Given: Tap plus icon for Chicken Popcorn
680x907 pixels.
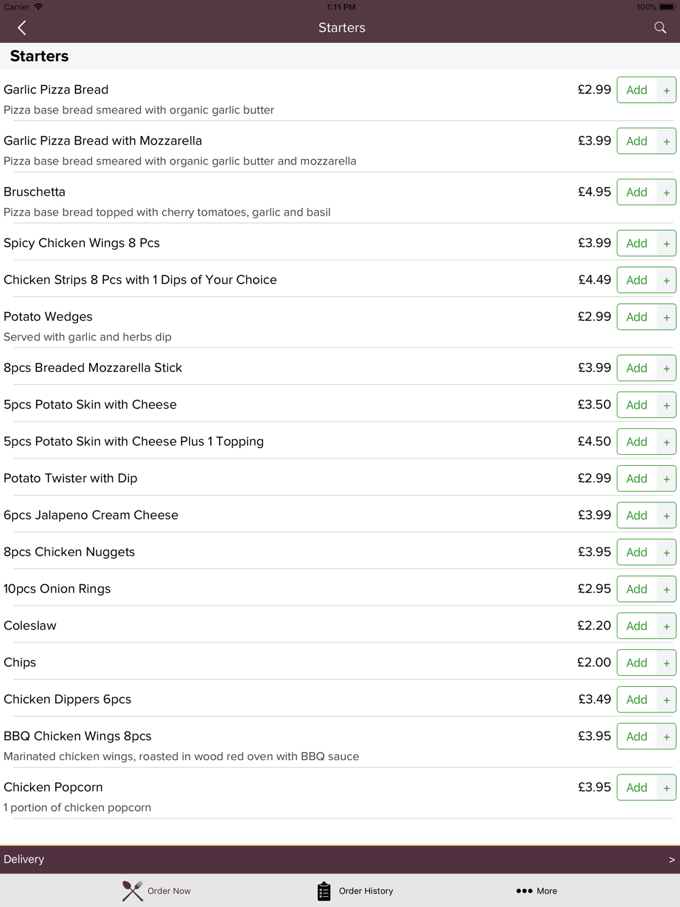Looking at the screenshot, I should click(x=666, y=787).
